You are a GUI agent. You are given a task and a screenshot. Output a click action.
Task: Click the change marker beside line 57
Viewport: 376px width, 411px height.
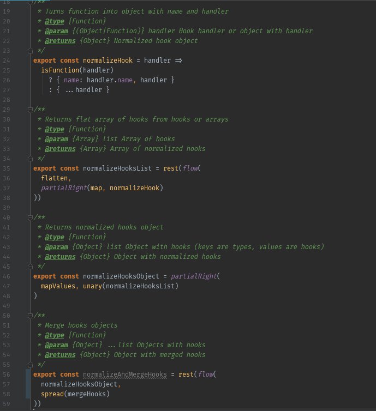[x=27, y=384]
